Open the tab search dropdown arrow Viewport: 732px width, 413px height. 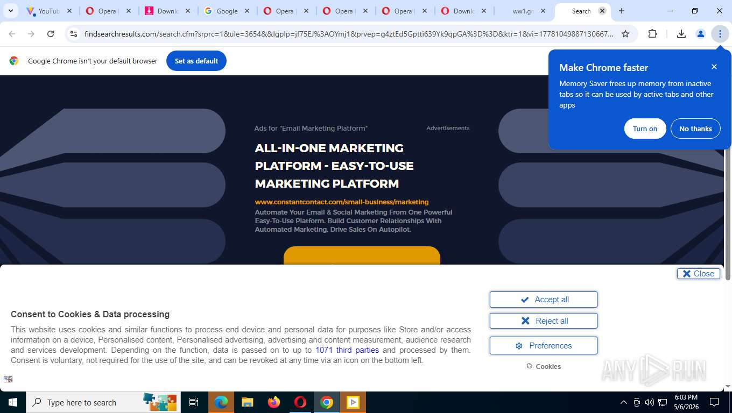pos(11,11)
